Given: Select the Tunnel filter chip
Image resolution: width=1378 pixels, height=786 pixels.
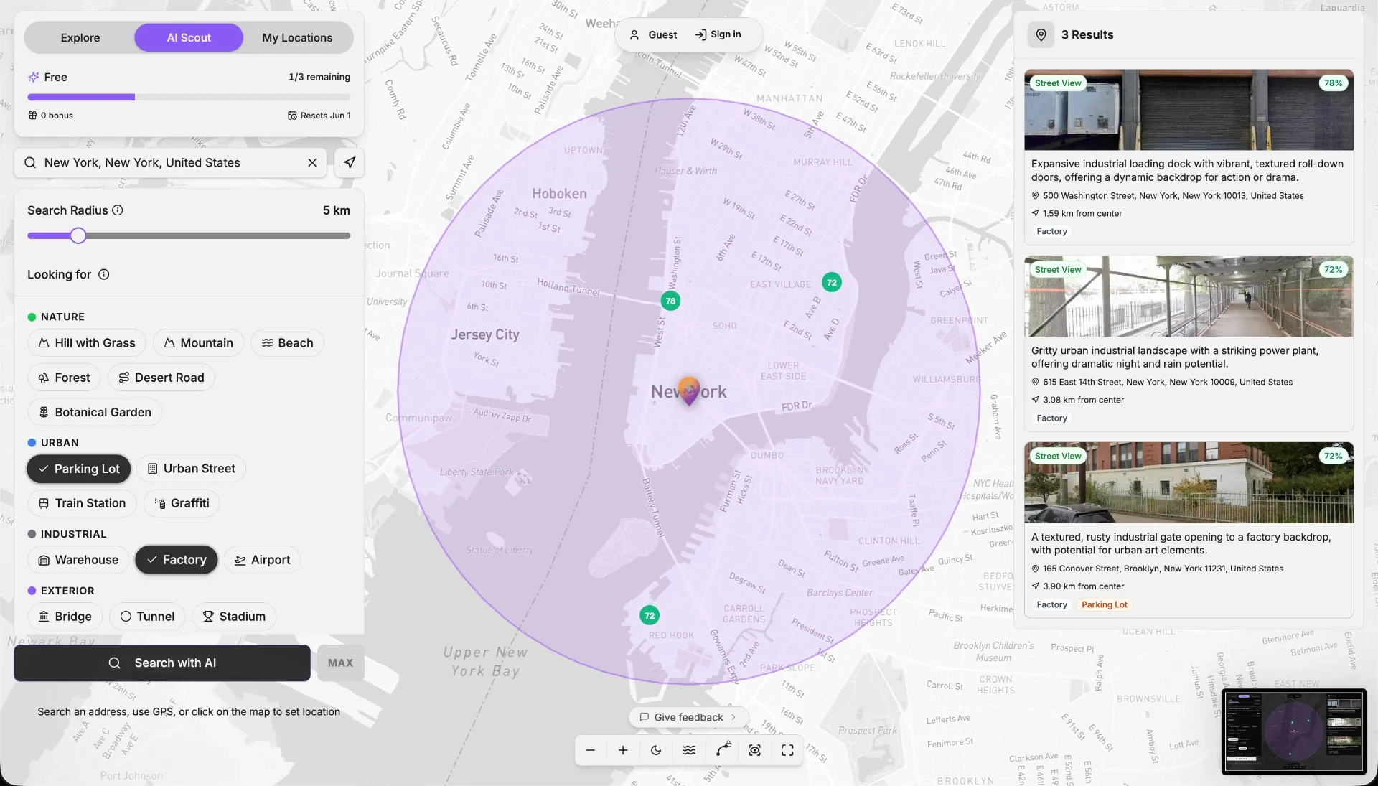Looking at the screenshot, I should (x=147, y=617).
